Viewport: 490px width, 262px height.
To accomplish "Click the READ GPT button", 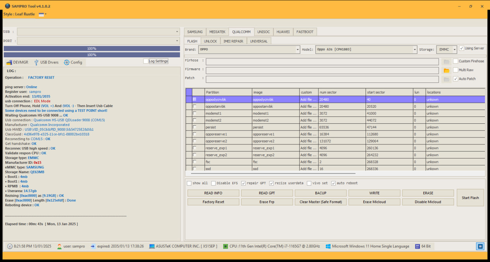I will coord(267,193).
